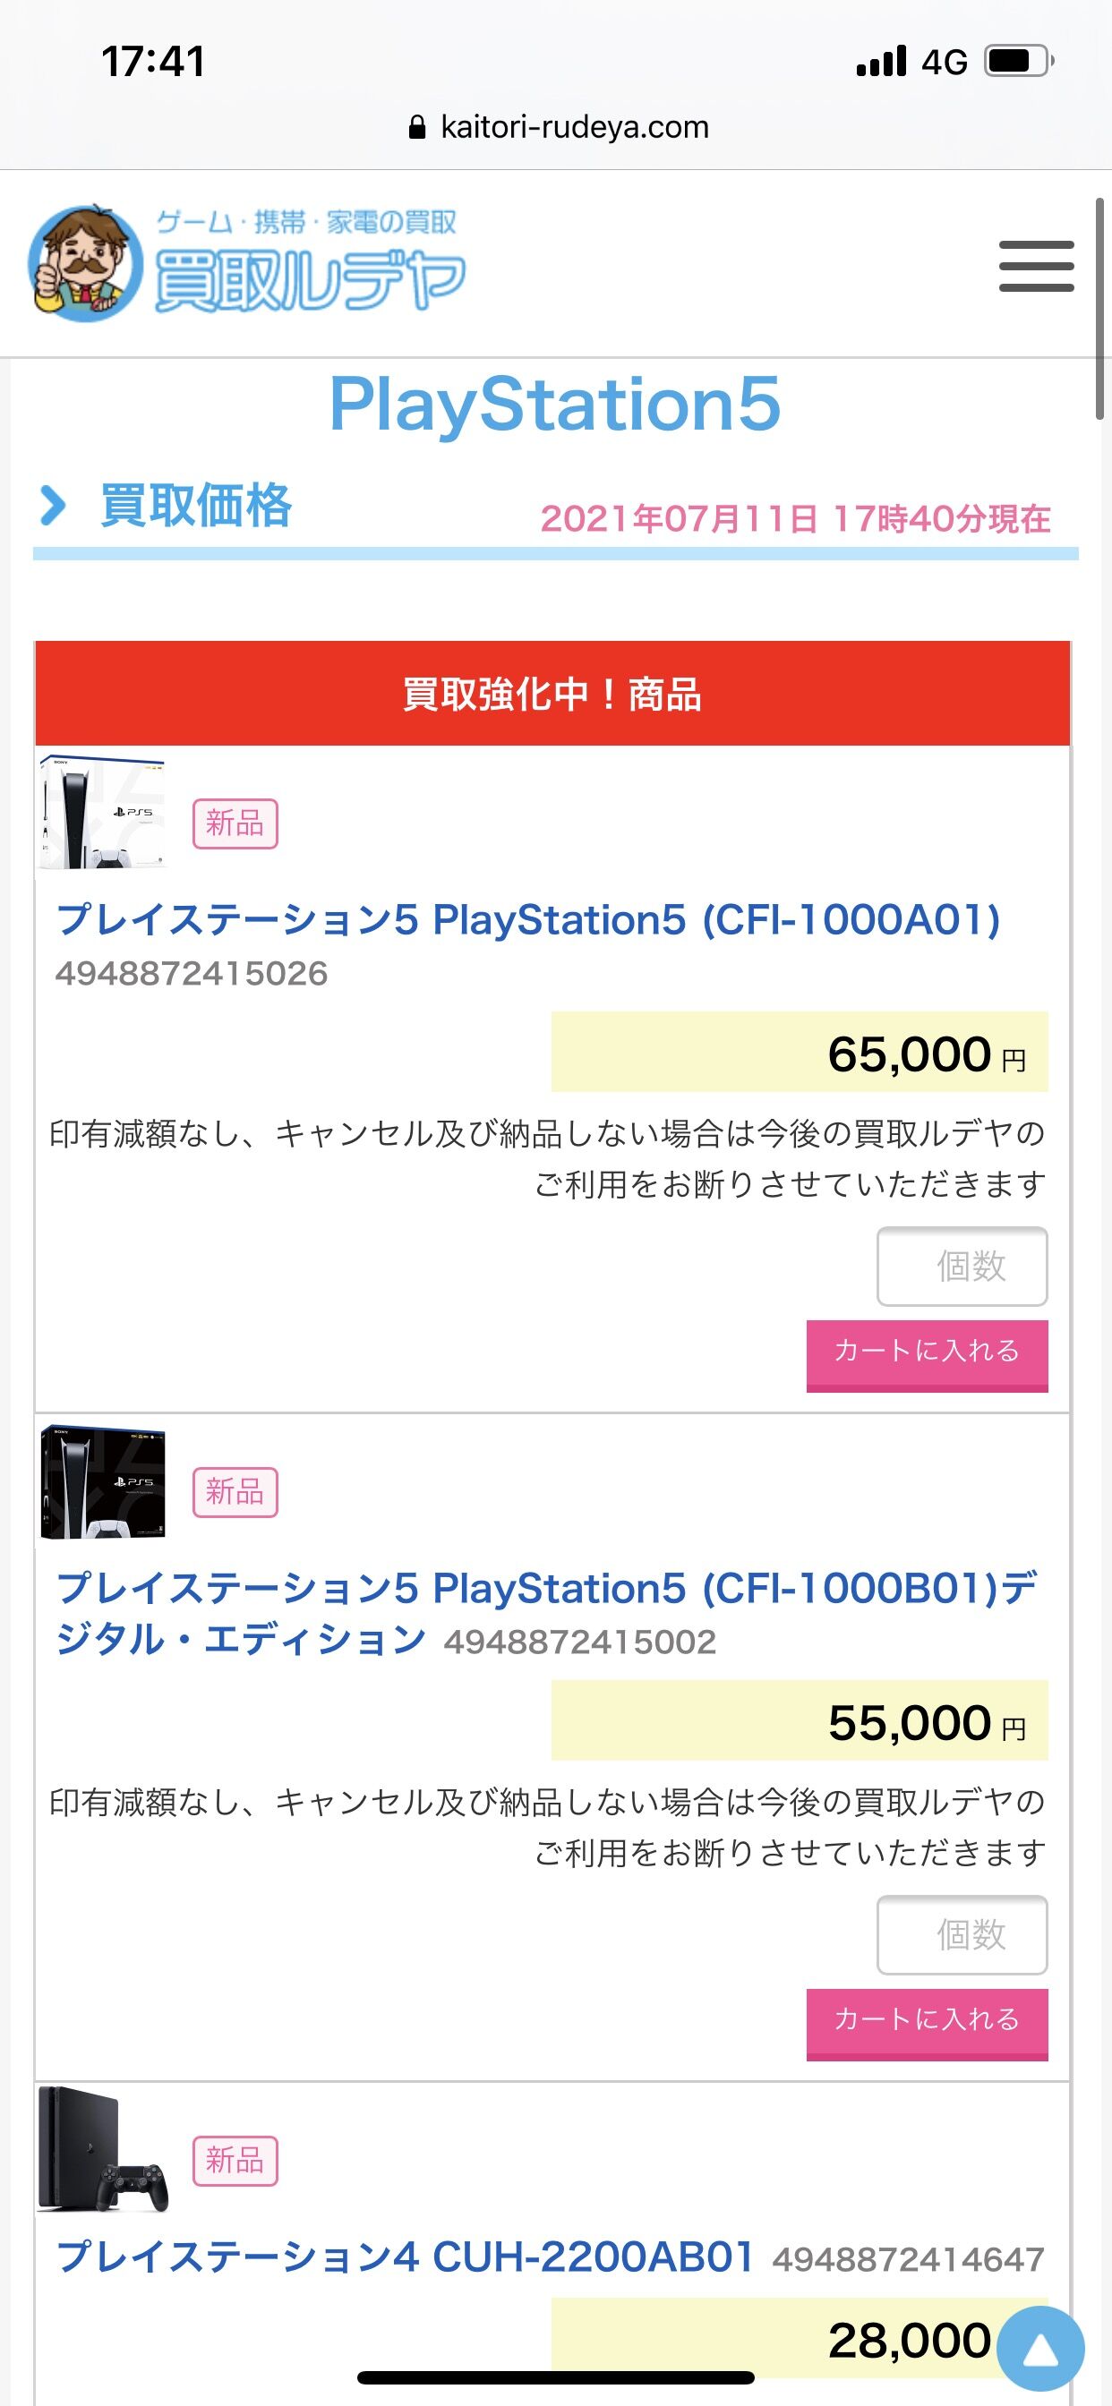Enter quantity for PS5 CFI-1000A01
This screenshot has width=1112, height=2406.
click(x=962, y=1266)
